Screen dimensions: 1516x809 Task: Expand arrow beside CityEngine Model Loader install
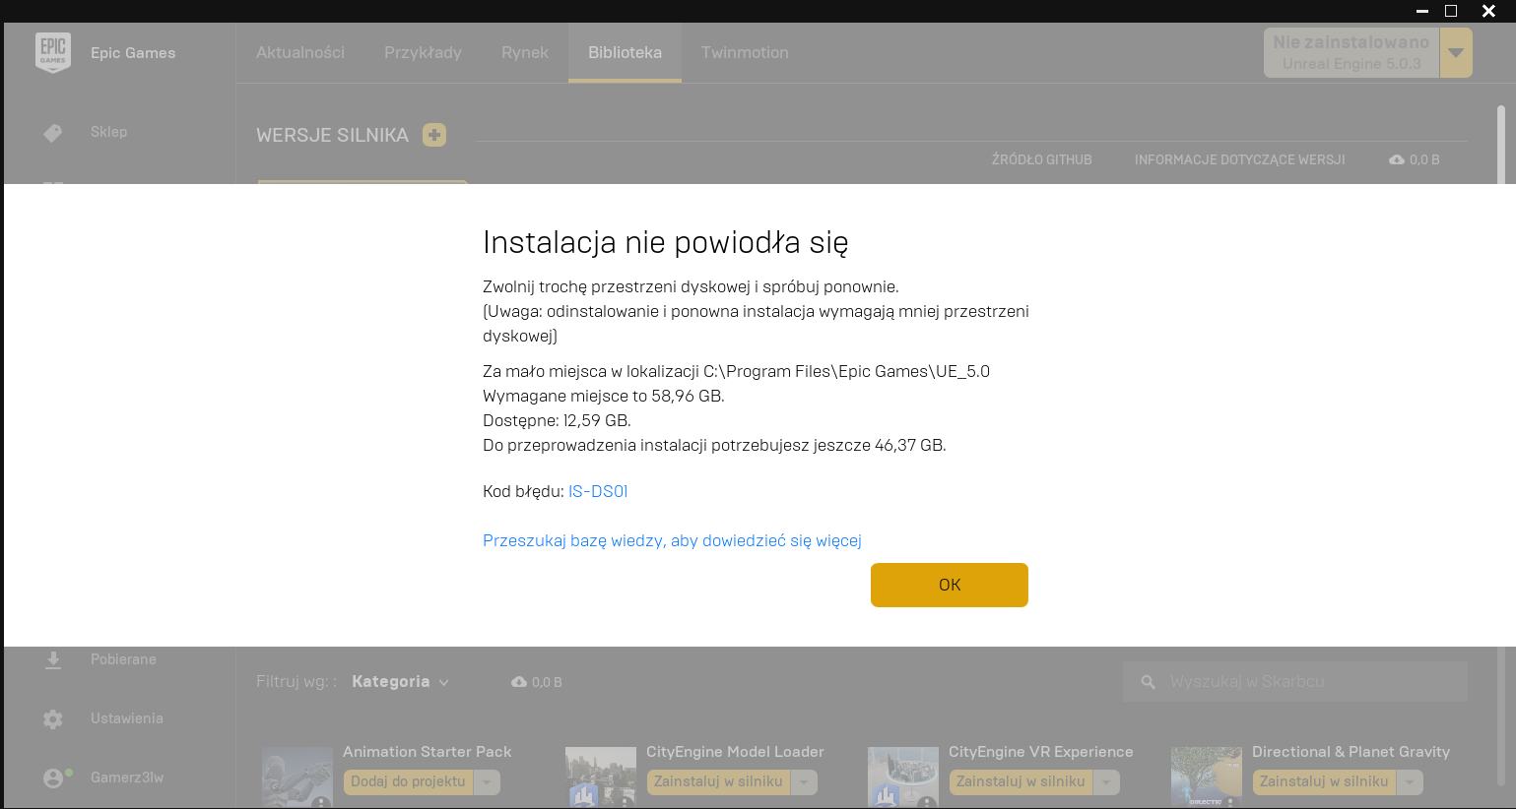805,781
